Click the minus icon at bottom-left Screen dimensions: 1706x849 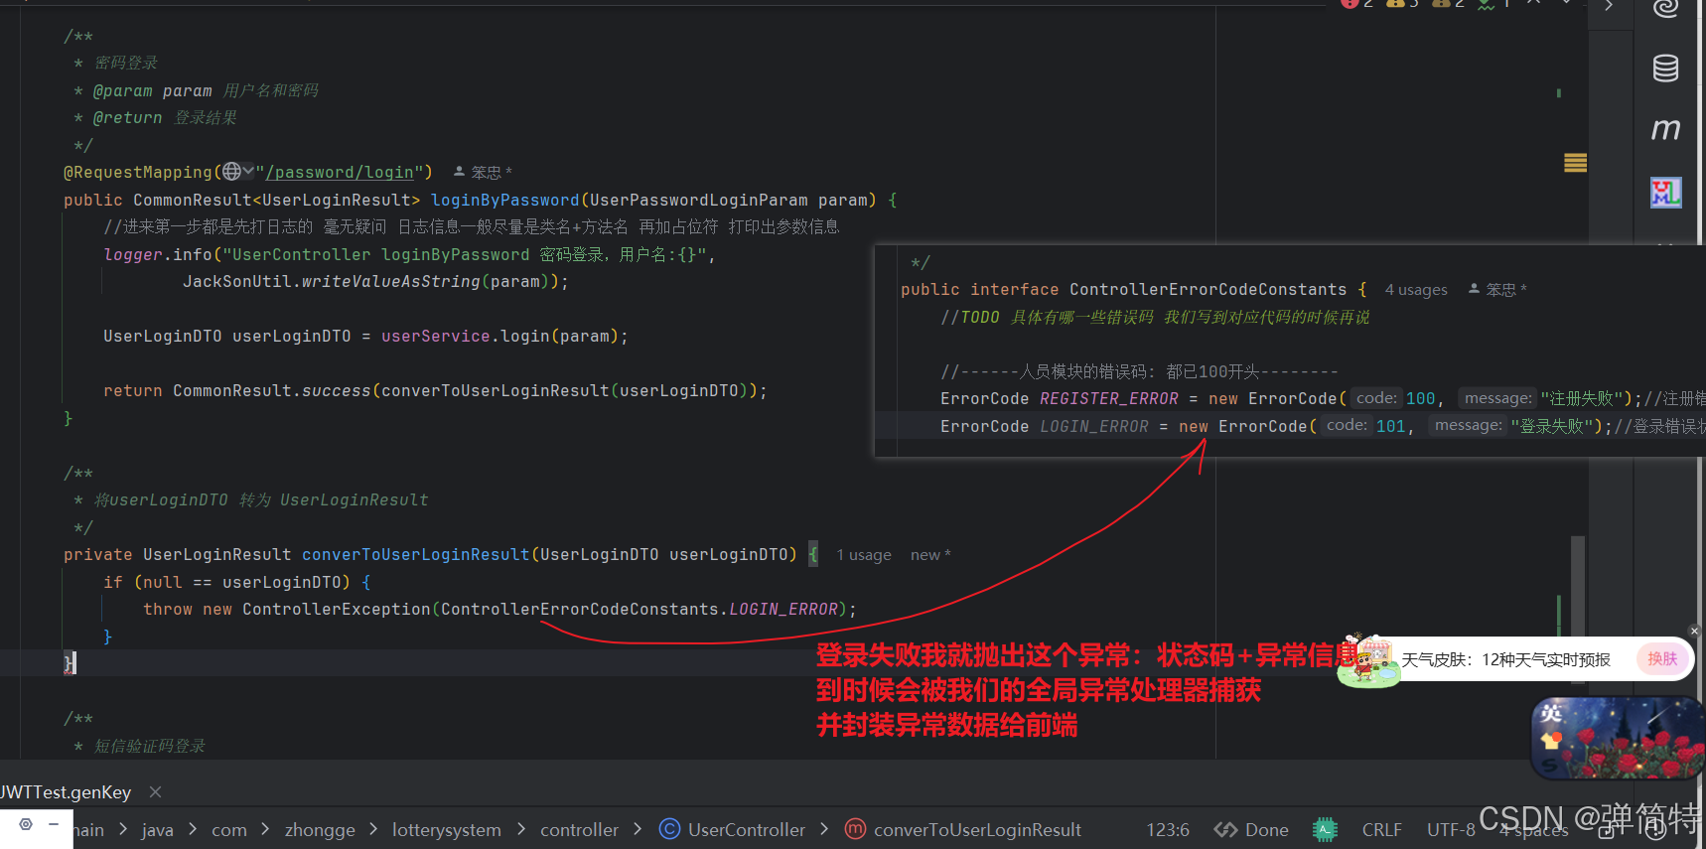54,824
